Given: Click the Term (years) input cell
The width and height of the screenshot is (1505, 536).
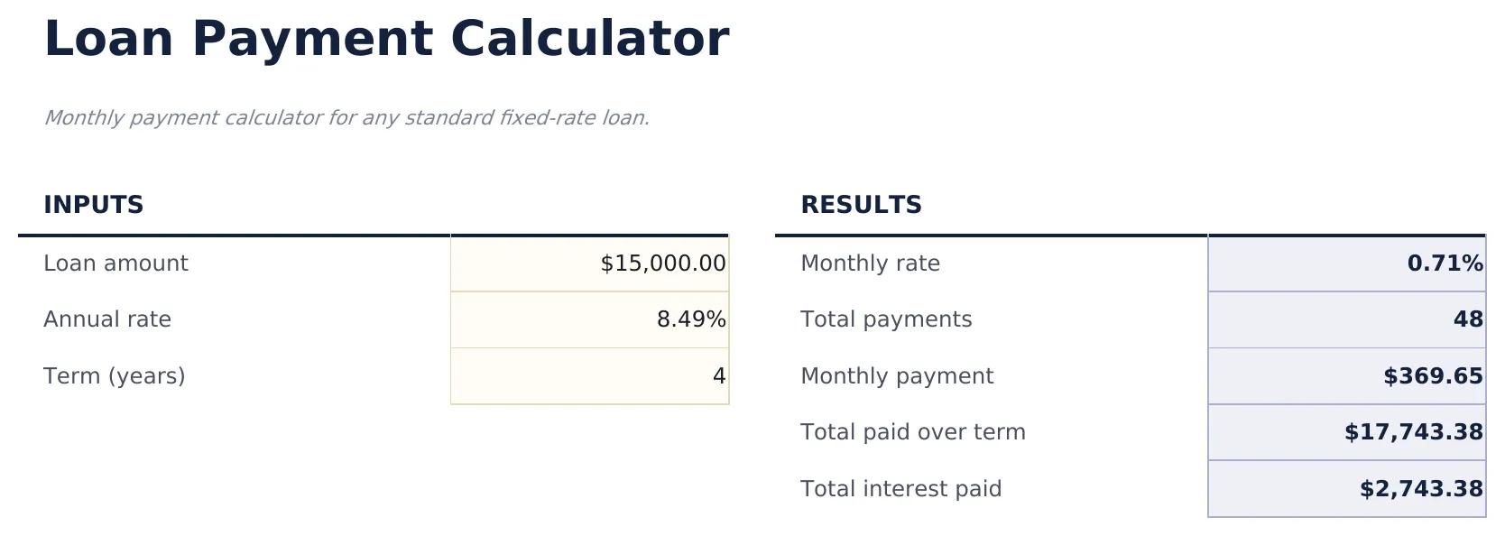Looking at the screenshot, I should pyautogui.click(x=589, y=376).
